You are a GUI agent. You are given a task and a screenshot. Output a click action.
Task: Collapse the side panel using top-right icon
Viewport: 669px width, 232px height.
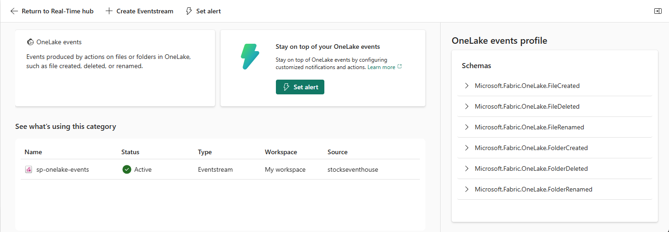click(x=658, y=11)
